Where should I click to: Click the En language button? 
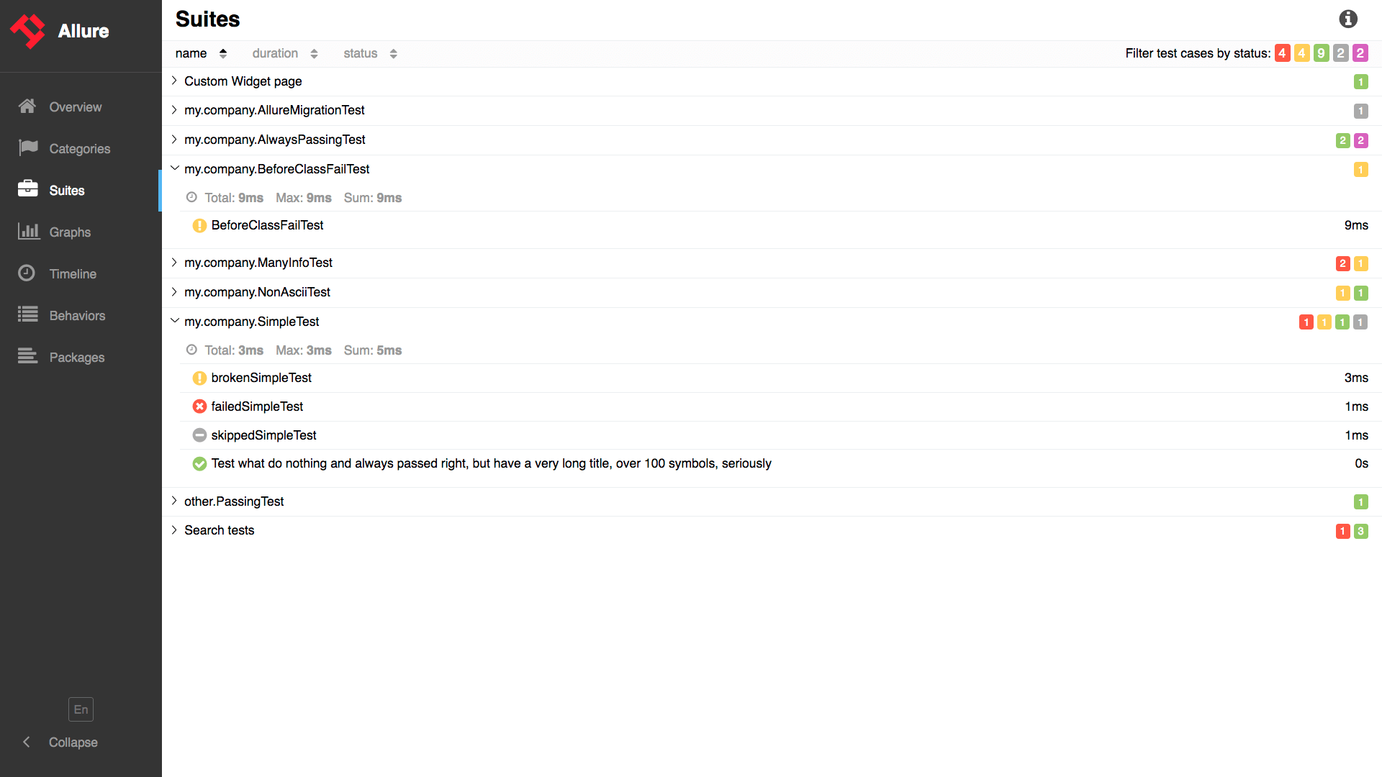(81, 709)
